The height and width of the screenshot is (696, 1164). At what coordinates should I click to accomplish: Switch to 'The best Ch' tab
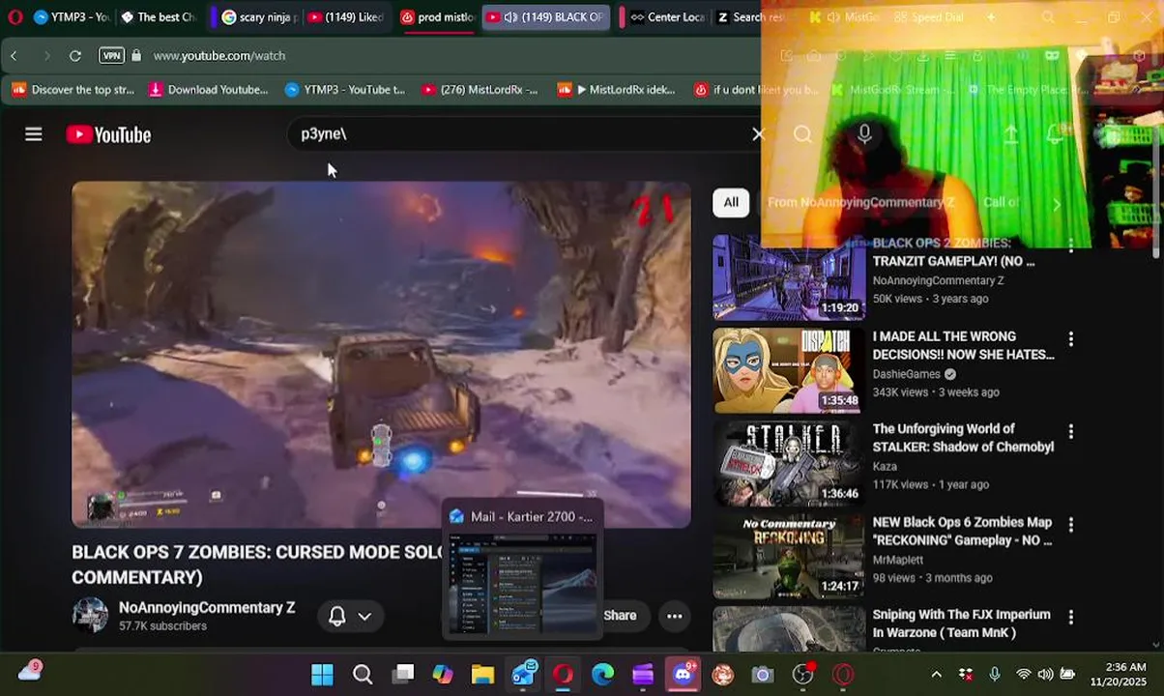click(x=157, y=17)
